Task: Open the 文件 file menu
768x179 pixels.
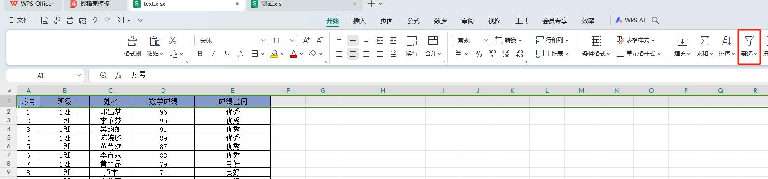Action: 19,20
